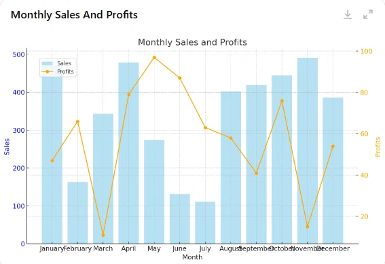Click the April sales bar
Viewport: 385px width, 264px height.
128,153
